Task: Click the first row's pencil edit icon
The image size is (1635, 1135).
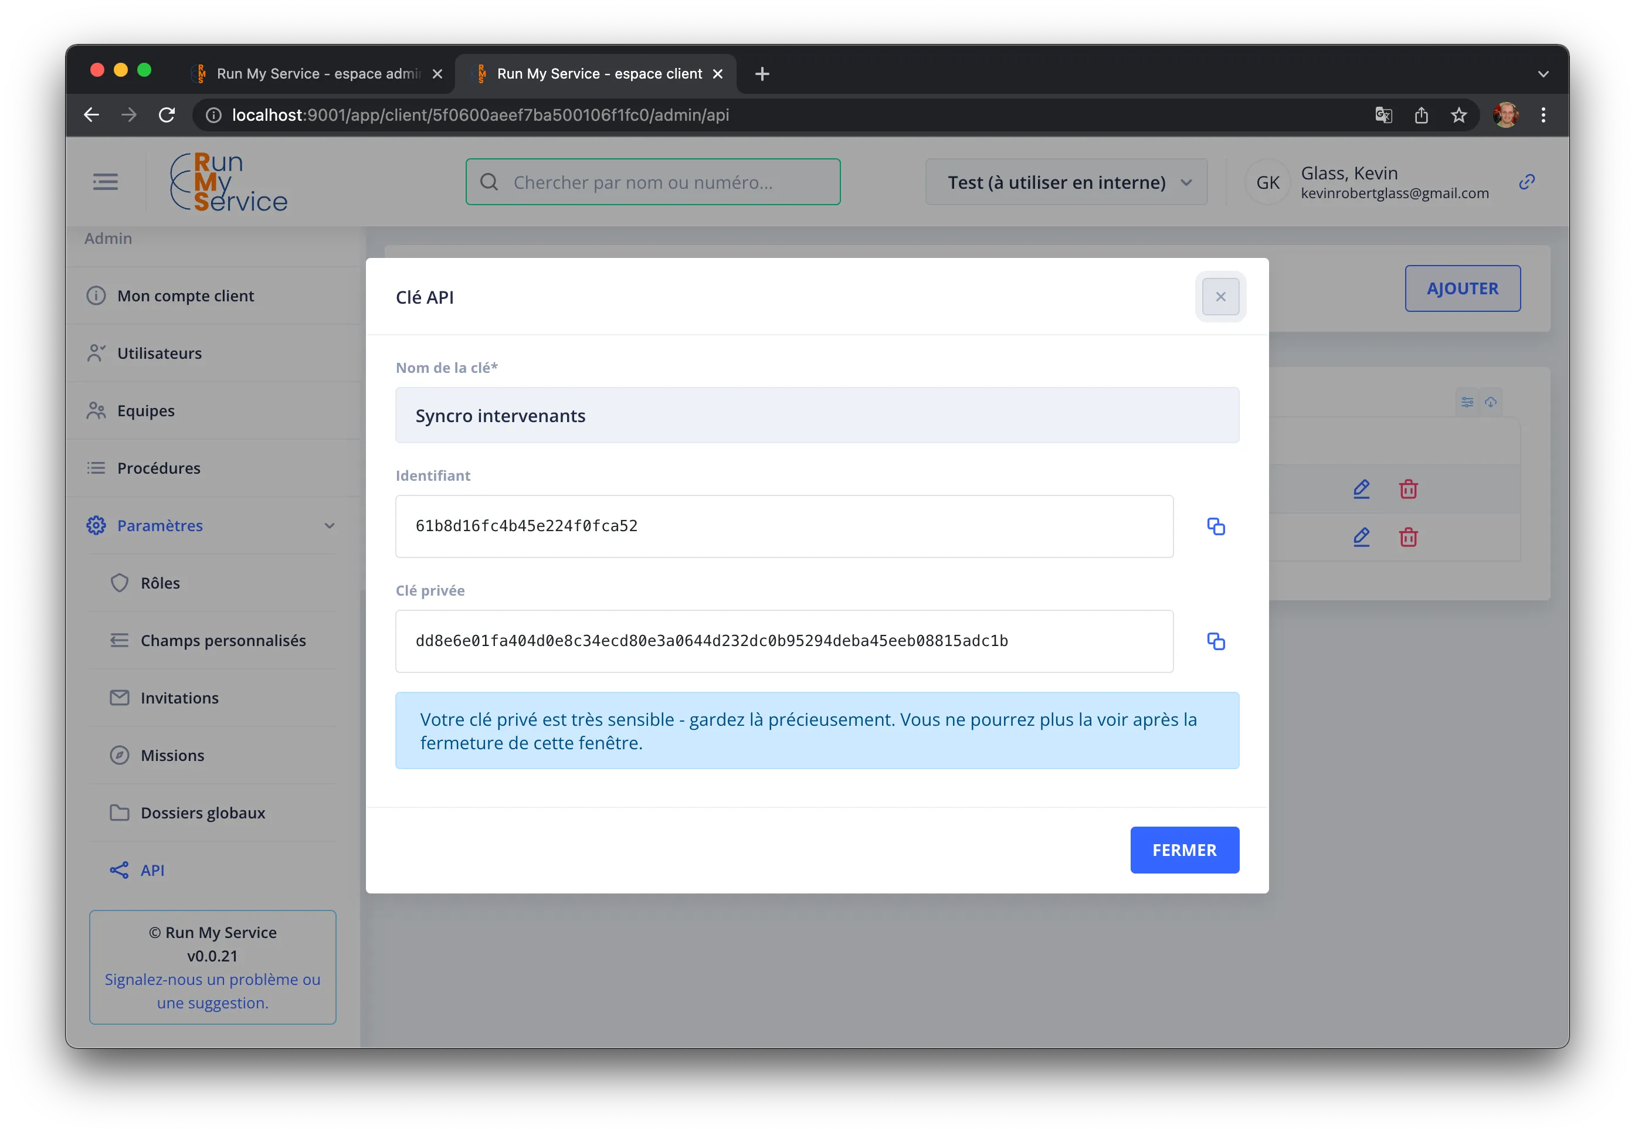Action: (1361, 490)
